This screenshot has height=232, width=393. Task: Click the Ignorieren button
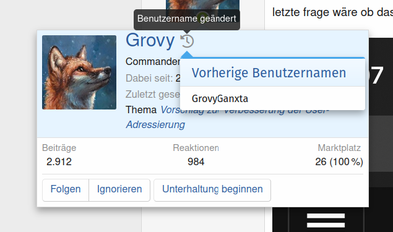119,189
